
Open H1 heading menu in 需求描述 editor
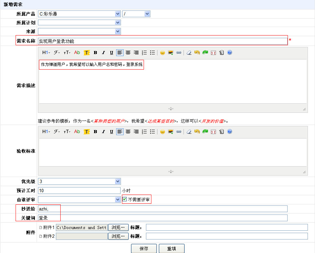[46, 52]
